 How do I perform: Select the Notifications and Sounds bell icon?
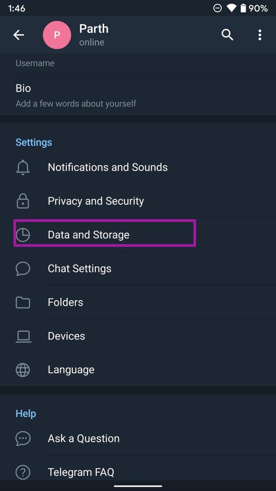coord(23,167)
